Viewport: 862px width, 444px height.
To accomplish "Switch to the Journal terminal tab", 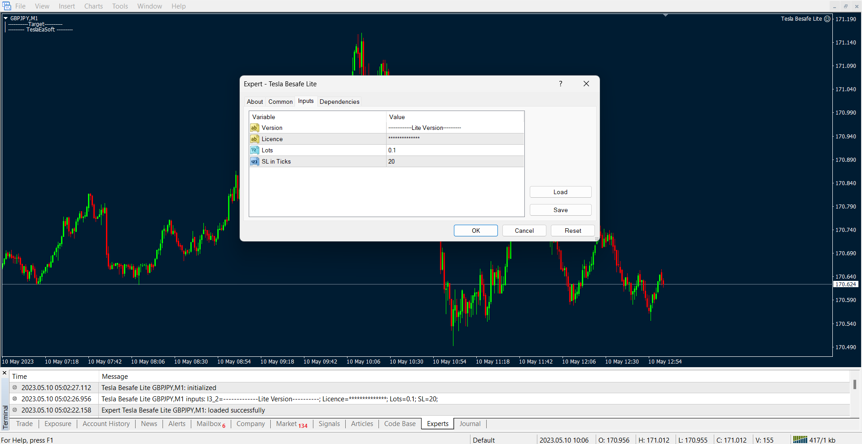I will click(x=470, y=424).
